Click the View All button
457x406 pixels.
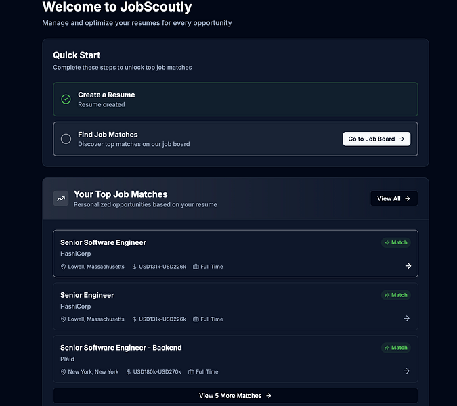(x=394, y=199)
